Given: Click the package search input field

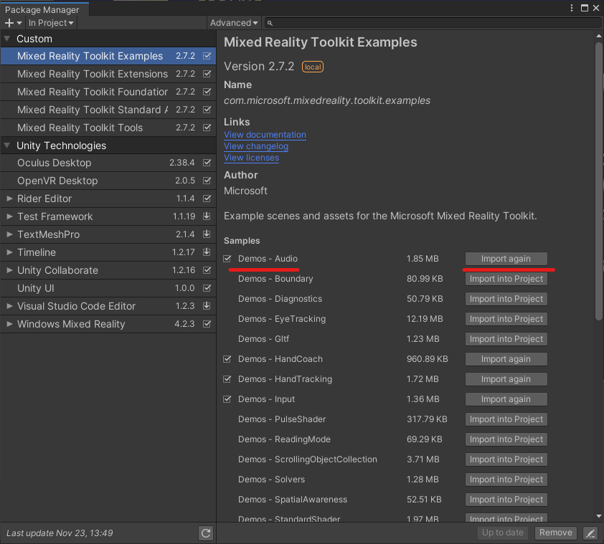Looking at the screenshot, I should click(x=433, y=23).
